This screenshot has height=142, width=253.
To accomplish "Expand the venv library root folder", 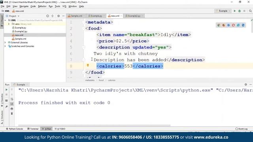I will pos(9,24).
